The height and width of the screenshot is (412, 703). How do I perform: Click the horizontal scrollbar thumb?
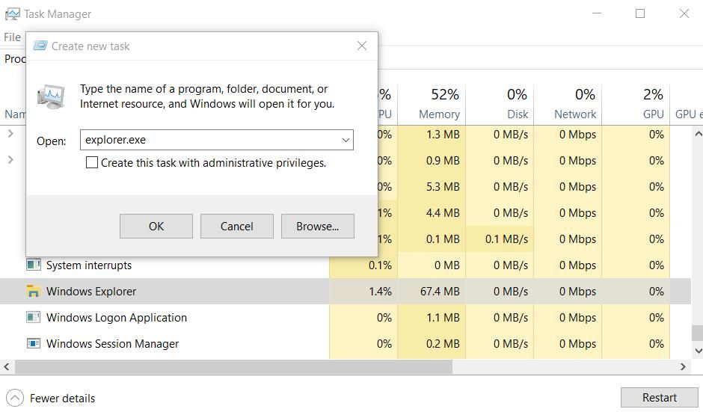tap(233, 366)
